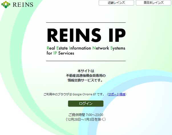Click the REINS logo at top left
This screenshot has height=135, width=172.
click(x=17, y=5)
